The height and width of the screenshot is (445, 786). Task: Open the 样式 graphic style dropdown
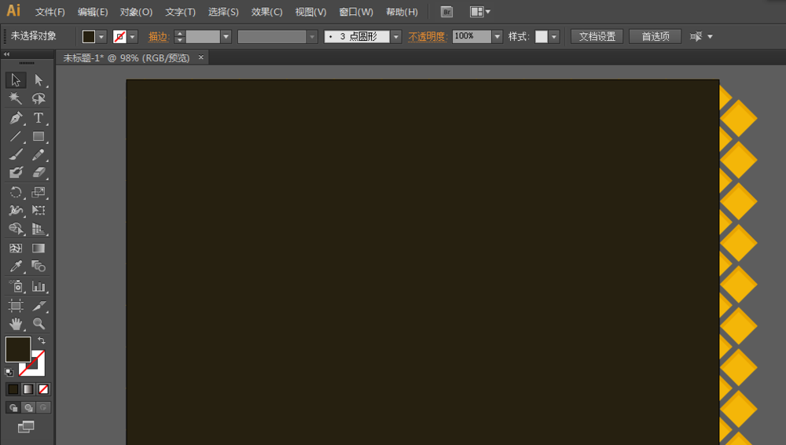554,37
